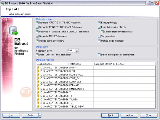Click DB Extract app icon in title bar
The width and height of the screenshot is (160, 120).
3,3
